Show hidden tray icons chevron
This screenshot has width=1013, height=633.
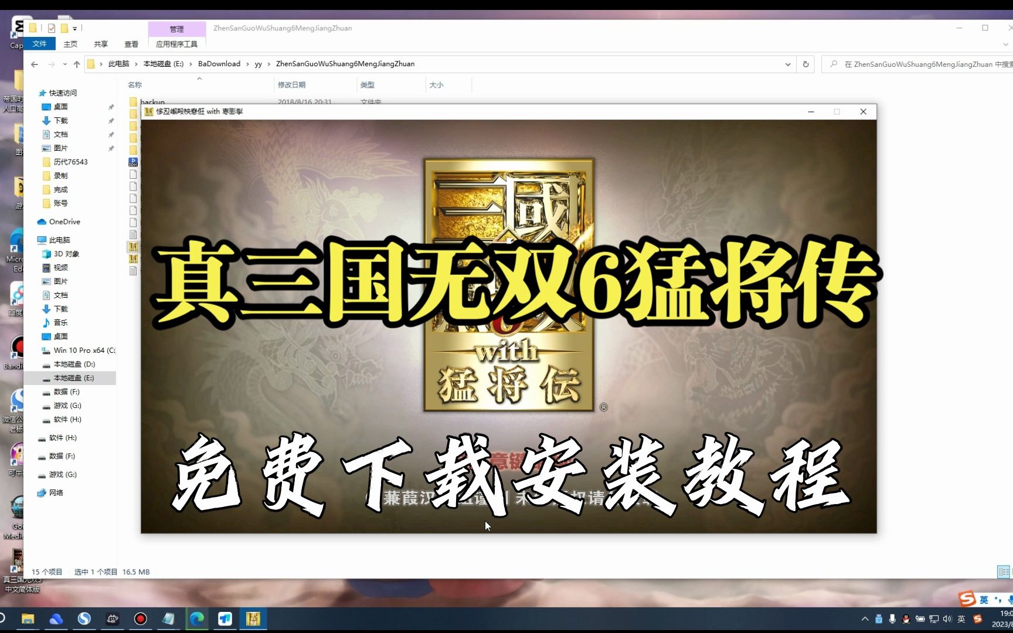pyautogui.click(x=865, y=619)
